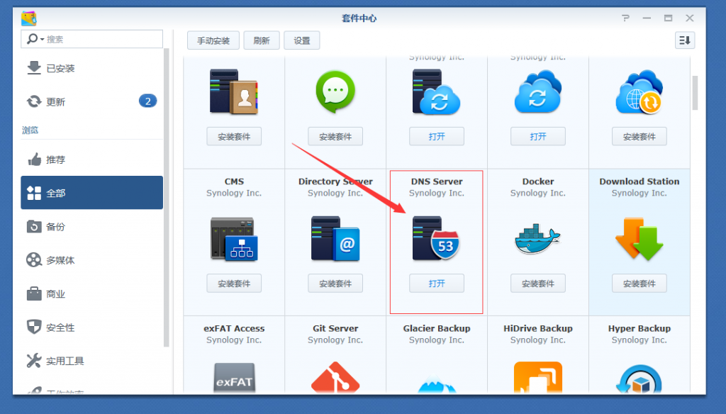Screen dimensions: 726x414
Task: Install the chat package
Action: coord(335,136)
